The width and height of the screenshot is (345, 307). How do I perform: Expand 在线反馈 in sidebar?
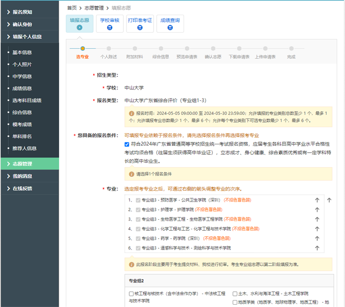pyautogui.click(x=30, y=188)
